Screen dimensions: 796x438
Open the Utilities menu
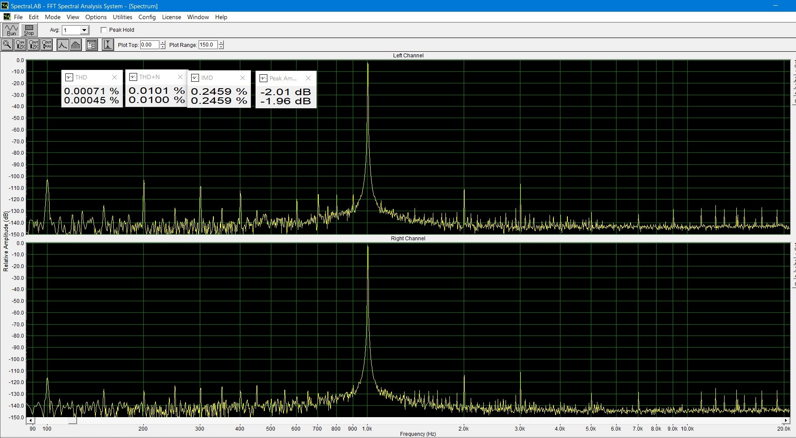pyautogui.click(x=122, y=17)
